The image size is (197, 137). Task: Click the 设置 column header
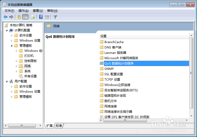144,36
